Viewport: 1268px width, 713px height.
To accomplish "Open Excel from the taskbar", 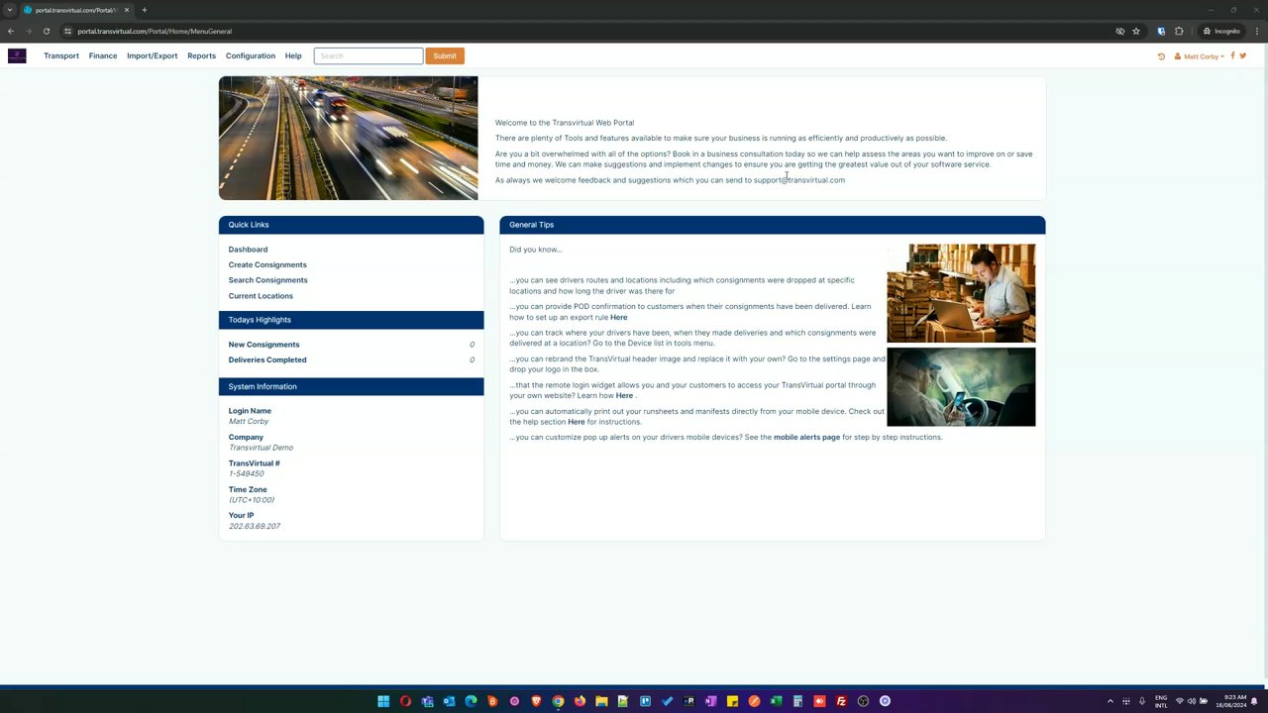I will 776,701.
